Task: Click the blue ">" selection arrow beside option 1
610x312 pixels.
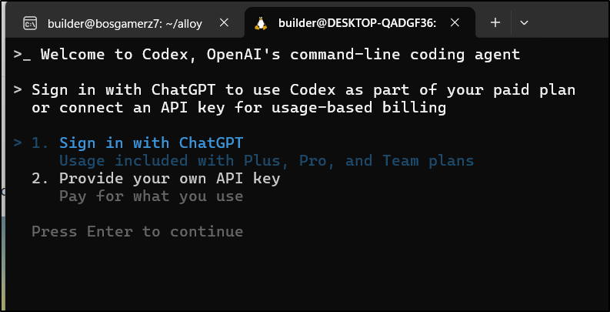Action: coord(18,143)
